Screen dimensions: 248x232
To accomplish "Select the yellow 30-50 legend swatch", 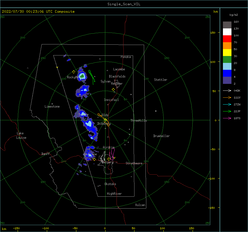I will pyautogui.click(x=227, y=53).
